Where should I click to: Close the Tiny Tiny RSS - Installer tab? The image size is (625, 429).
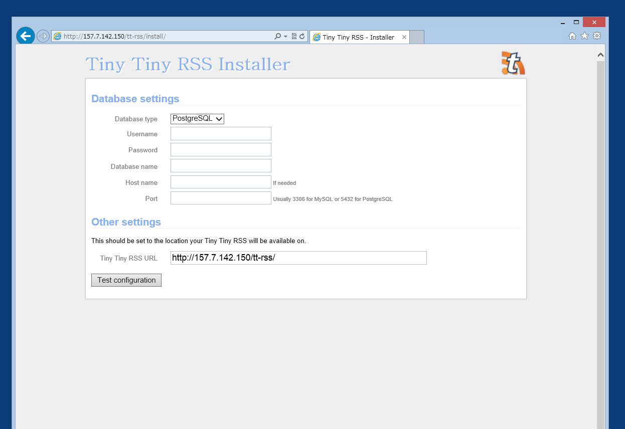tap(404, 37)
